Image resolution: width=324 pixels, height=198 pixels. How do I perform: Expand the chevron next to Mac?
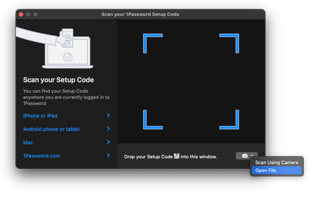point(108,142)
